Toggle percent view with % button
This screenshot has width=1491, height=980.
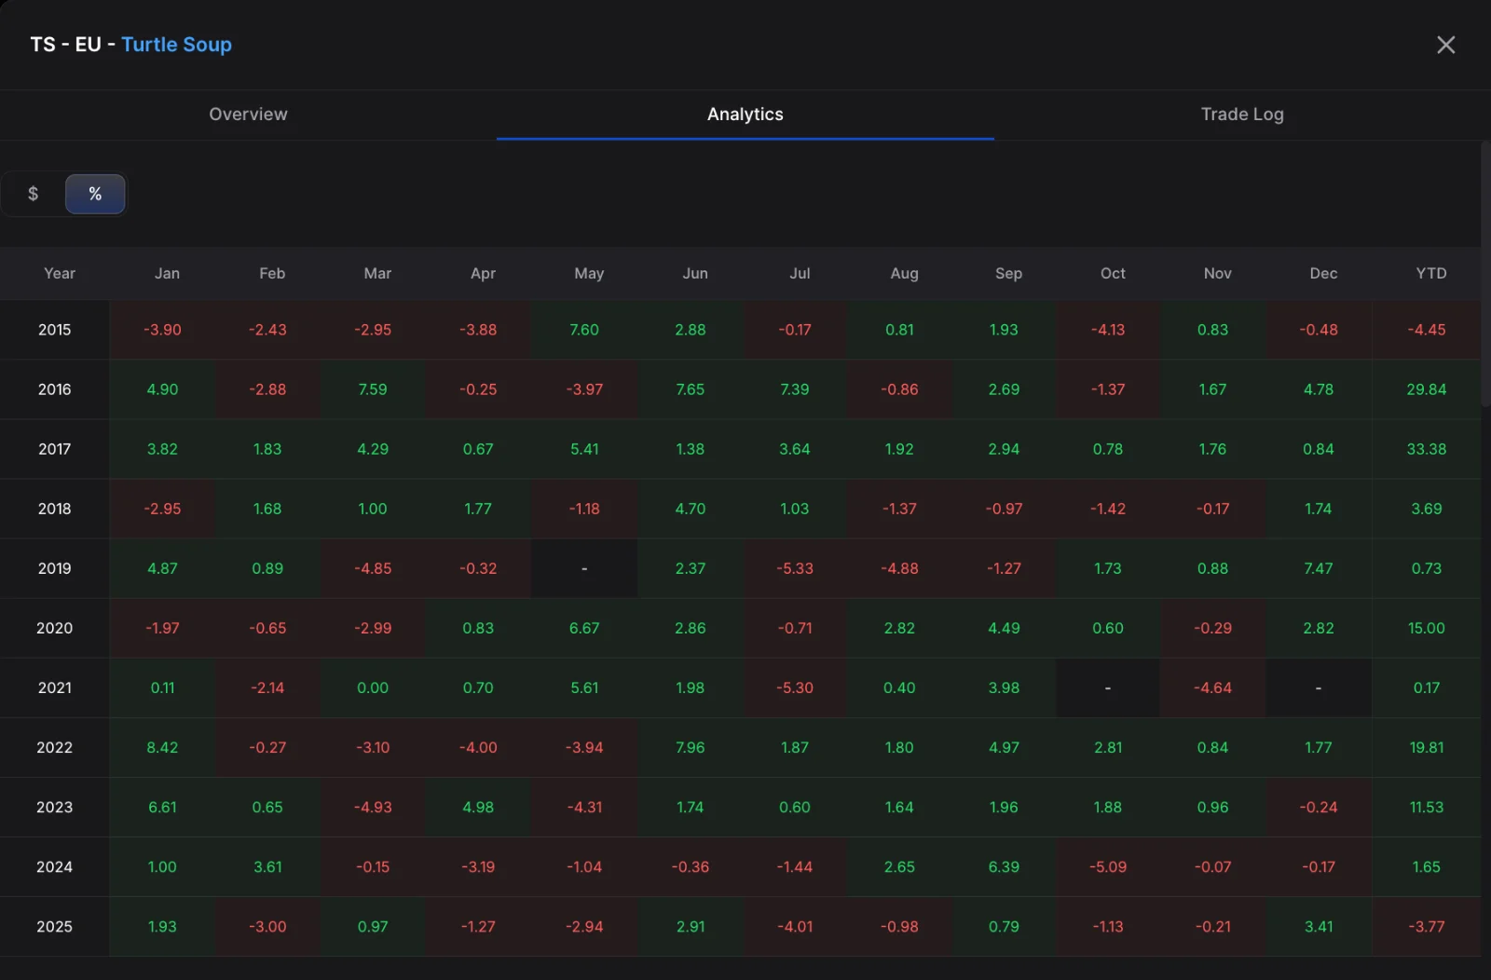tap(95, 194)
